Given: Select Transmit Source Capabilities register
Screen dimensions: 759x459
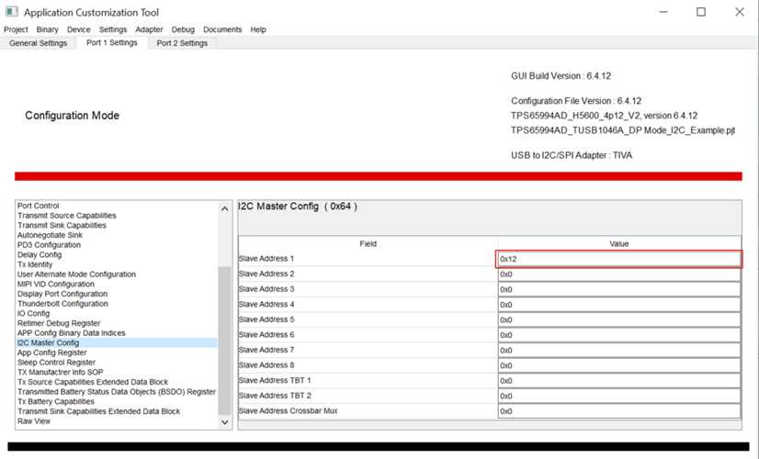Looking at the screenshot, I should point(67,215).
